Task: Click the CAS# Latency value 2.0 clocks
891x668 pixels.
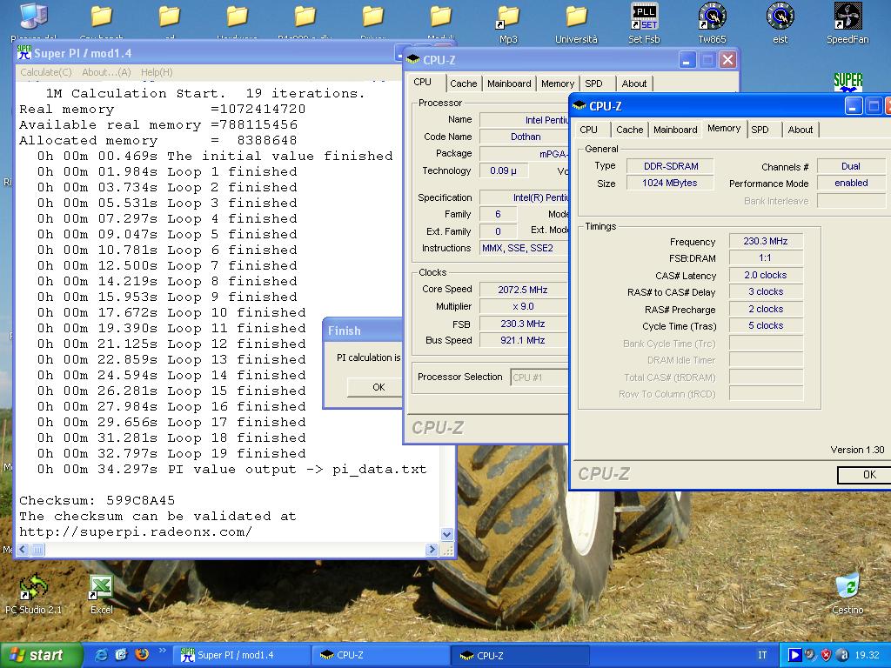Action: (x=766, y=276)
